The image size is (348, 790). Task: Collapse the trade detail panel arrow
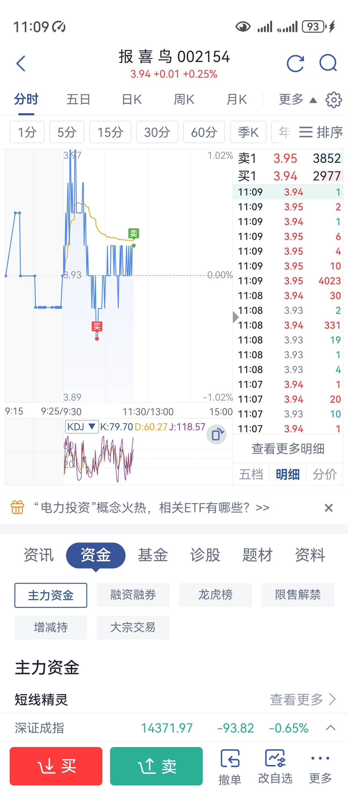236,317
